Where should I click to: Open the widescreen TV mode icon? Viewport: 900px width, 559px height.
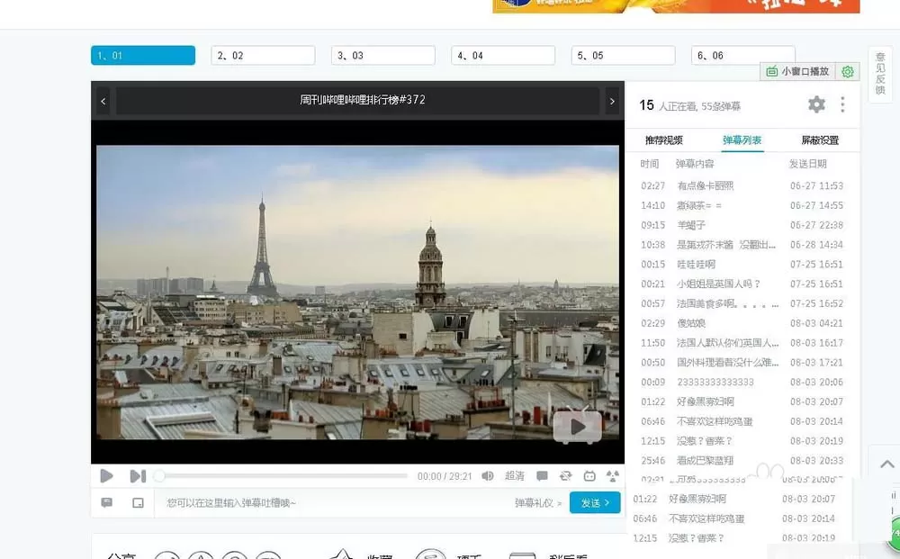589,476
